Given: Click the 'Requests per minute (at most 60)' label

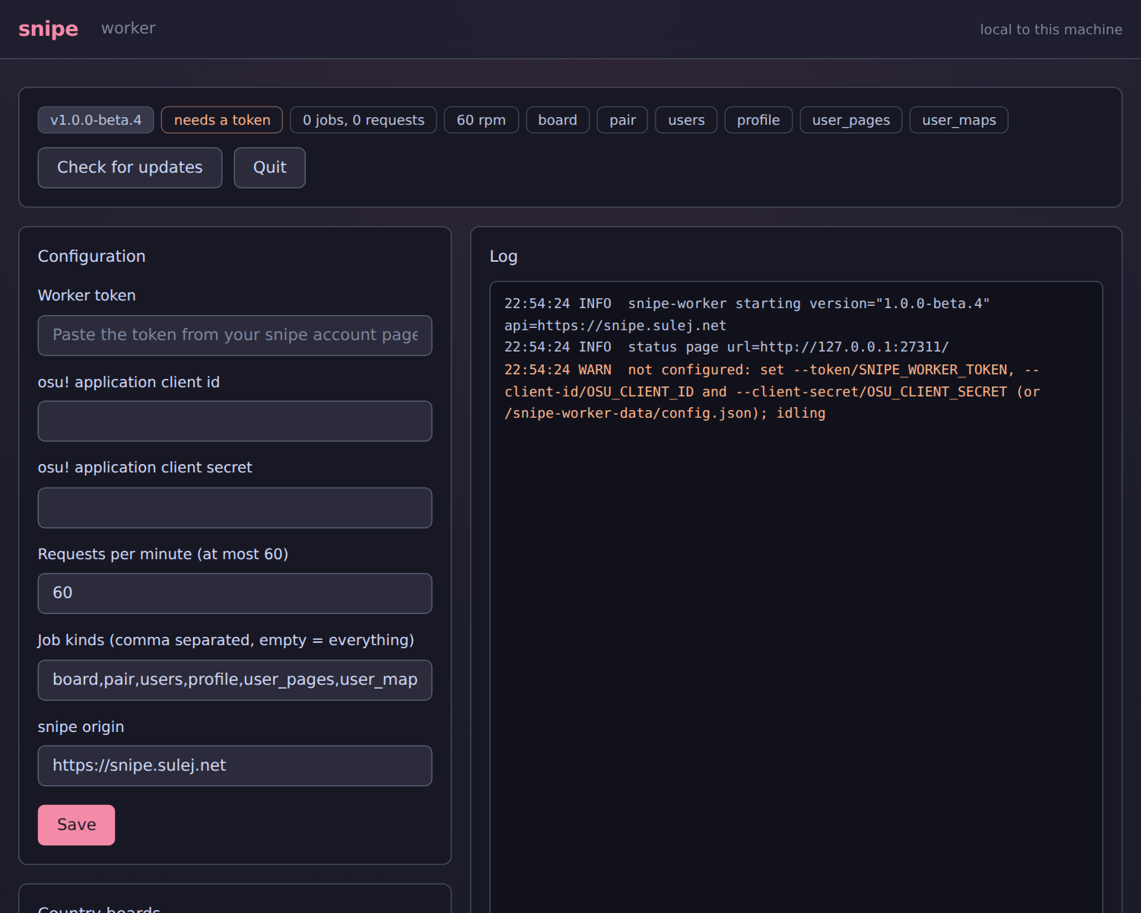Looking at the screenshot, I should [163, 554].
